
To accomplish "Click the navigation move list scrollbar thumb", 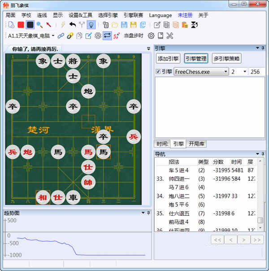I will tap(260, 220).
